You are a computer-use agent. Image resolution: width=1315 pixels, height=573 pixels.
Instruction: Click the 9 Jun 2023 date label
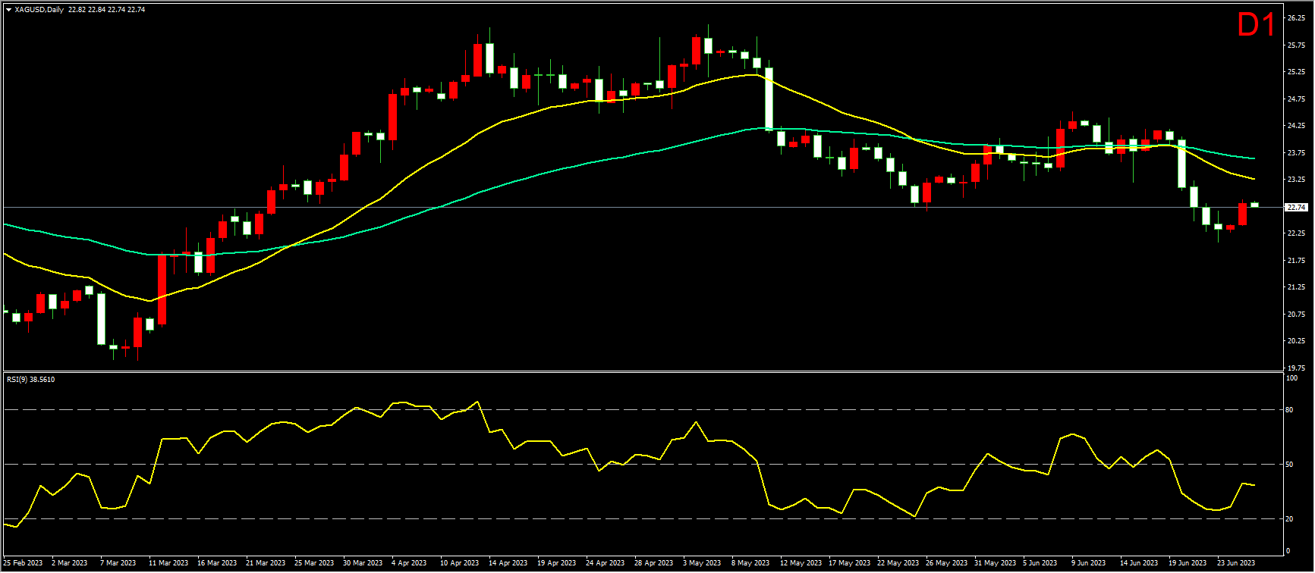click(1089, 563)
